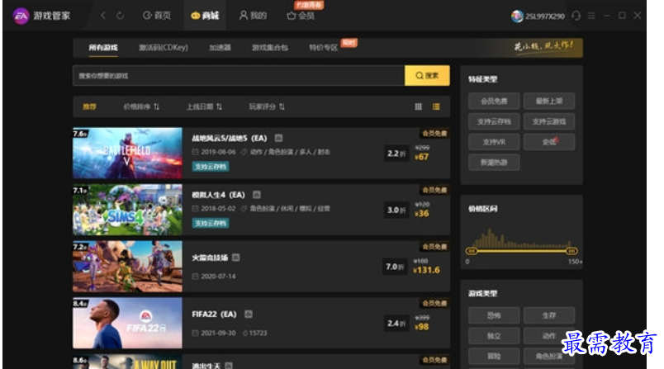Click platform icon beside 火箭竞技场 title

(x=236, y=258)
